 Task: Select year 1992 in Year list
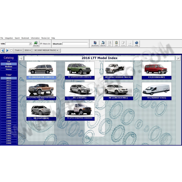[9, 138]
